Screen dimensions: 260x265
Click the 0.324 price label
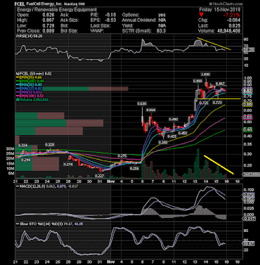22,145
